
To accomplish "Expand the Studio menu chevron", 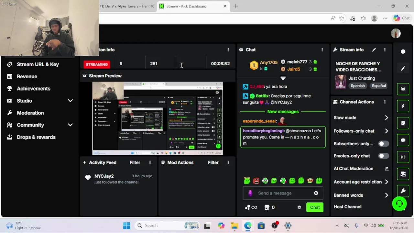I will [70, 101].
